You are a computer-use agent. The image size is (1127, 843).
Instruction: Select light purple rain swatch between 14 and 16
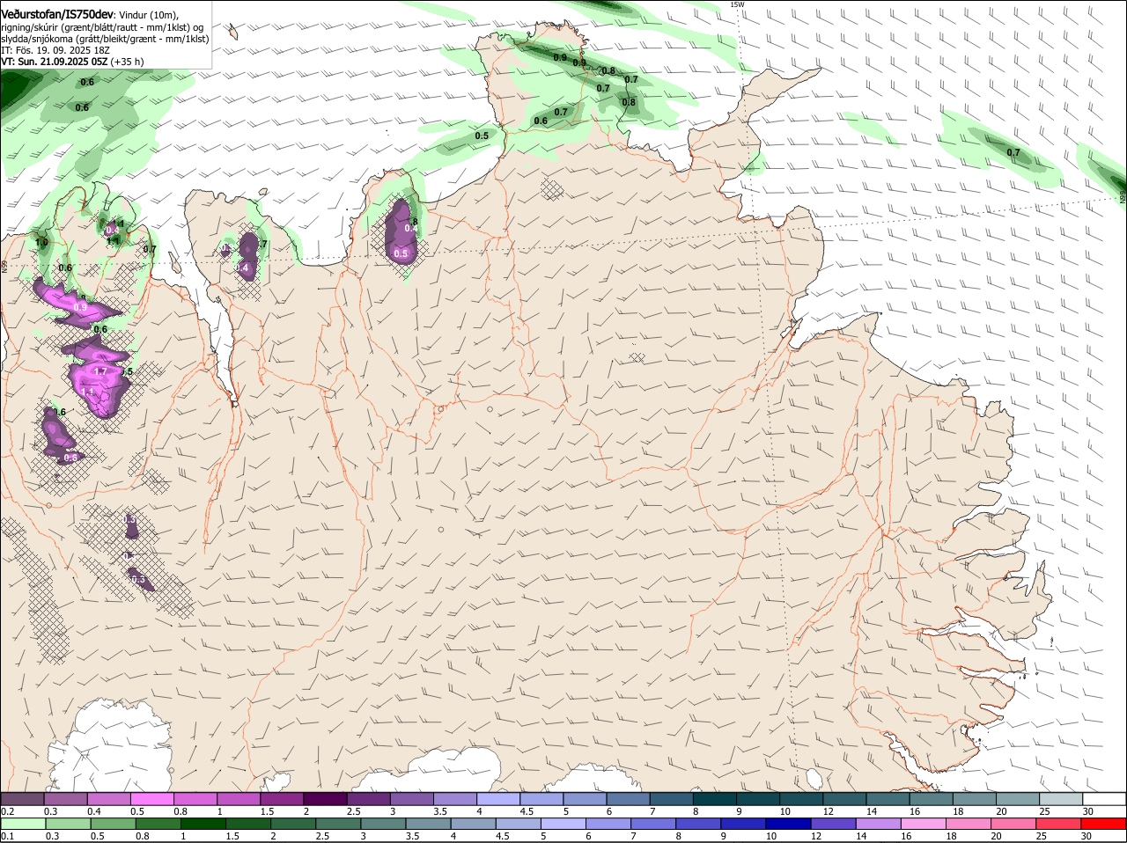tap(878, 823)
